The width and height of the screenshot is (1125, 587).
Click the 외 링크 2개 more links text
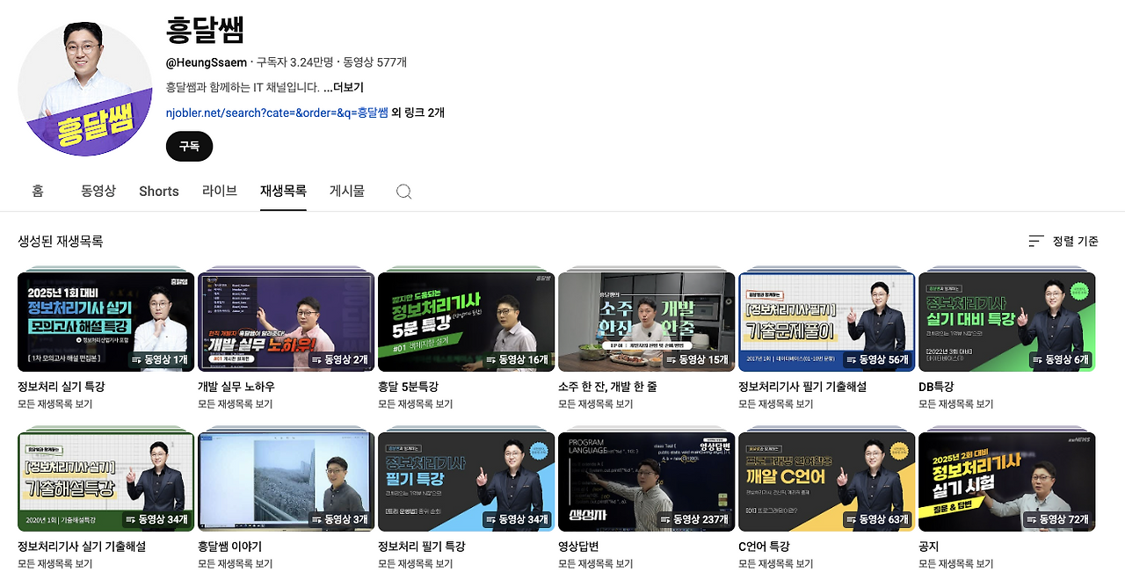coord(417,112)
